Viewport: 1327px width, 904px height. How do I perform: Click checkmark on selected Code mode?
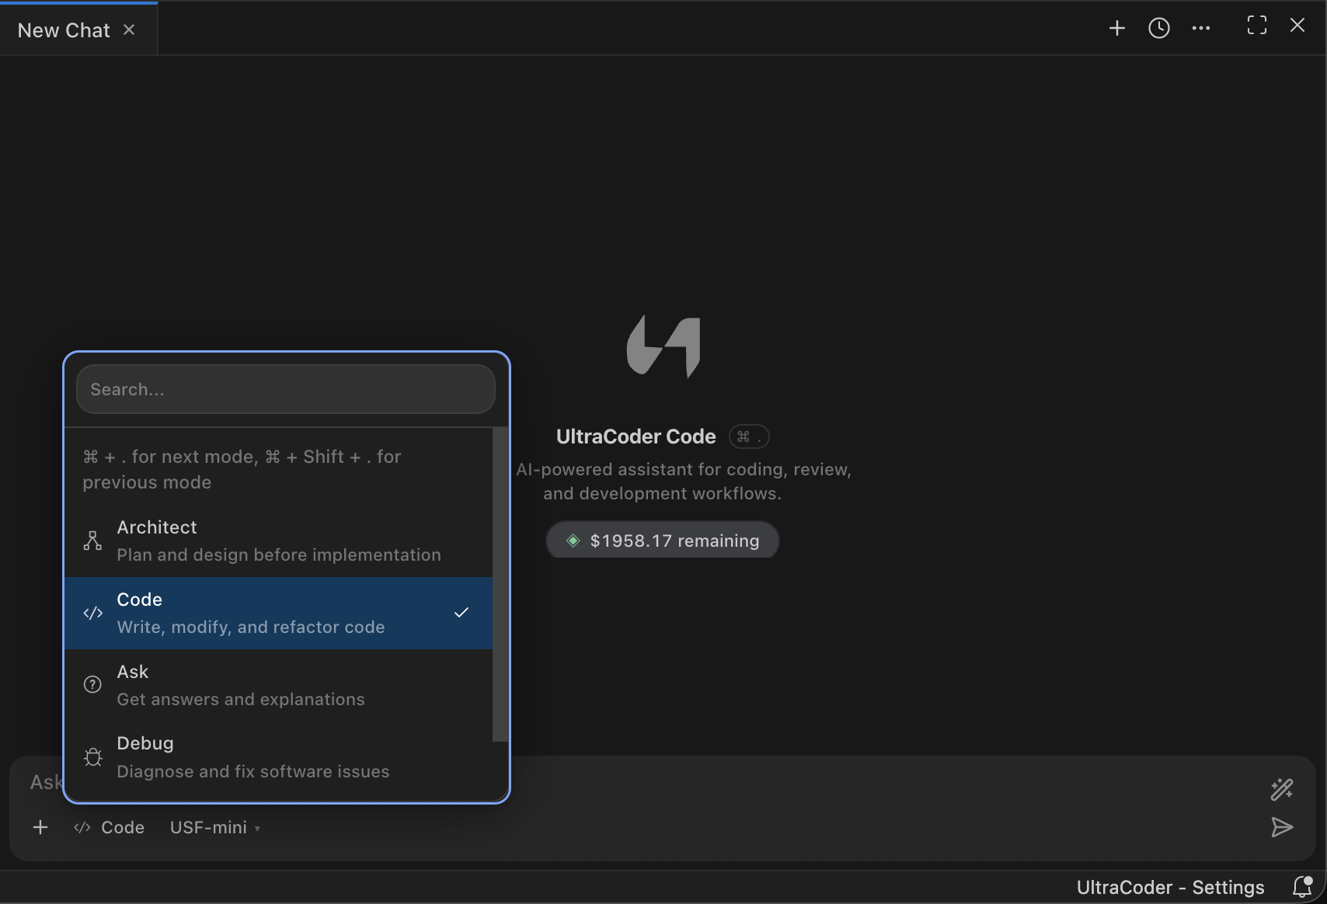pyautogui.click(x=461, y=613)
